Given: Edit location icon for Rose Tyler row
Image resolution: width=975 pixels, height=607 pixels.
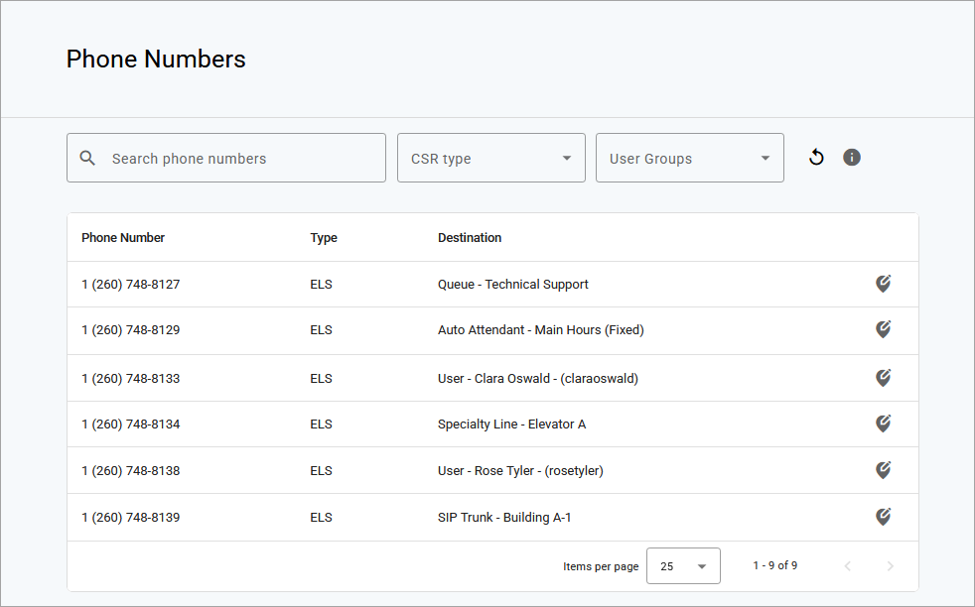Looking at the screenshot, I should pos(883,471).
